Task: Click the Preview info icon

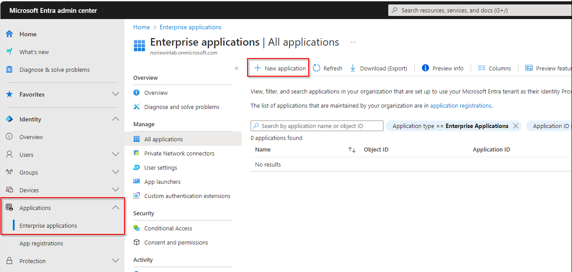Action: 425,68
